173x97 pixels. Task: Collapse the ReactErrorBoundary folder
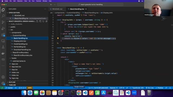21,53
